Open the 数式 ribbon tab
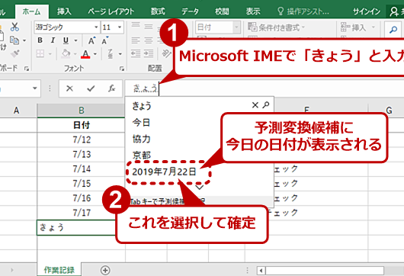Viewport: 404px width, 276px height. coord(158,11)
